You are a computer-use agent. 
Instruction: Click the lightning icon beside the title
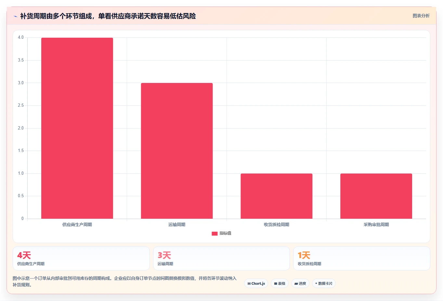(15, 16)
